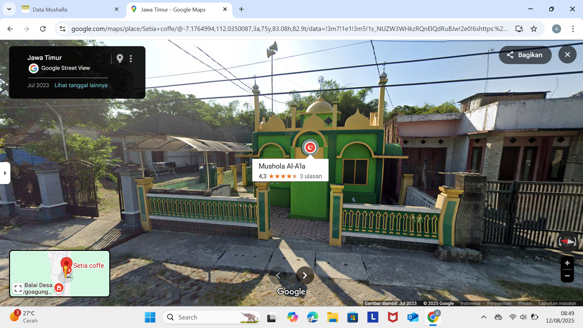Click Laporkan masalah link
The height and width of the screenshot is (328, 583).
click(x=557, y=303)
